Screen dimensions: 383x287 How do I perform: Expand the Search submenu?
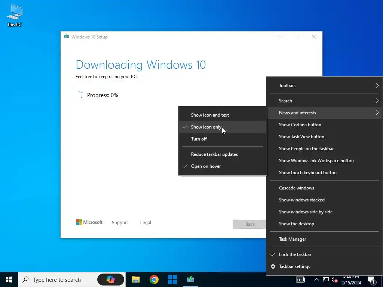pyautogui.click(x=324, y=101)
